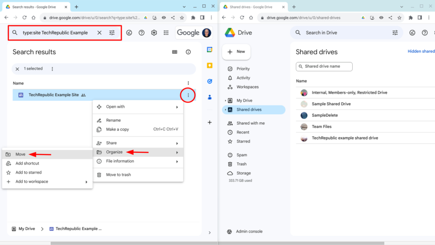This screenshot has width=435, height=245.
Task: Click the New button in Drive
Action: pyautogui.click(x=236, y=52)
